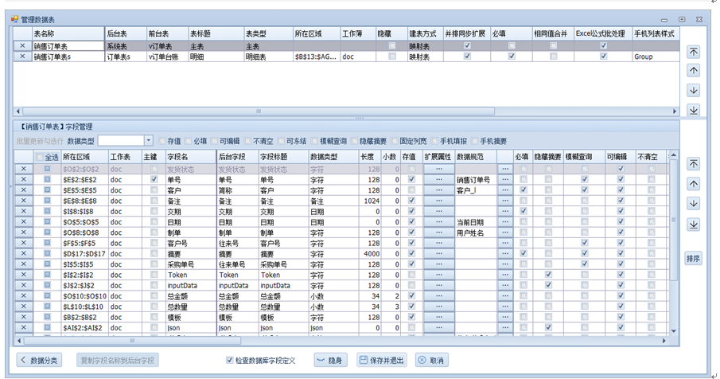Toggle 检查数据库字段定义 checkbox
This screenshot has width=720, height=379.
click(x=230, y=360)
